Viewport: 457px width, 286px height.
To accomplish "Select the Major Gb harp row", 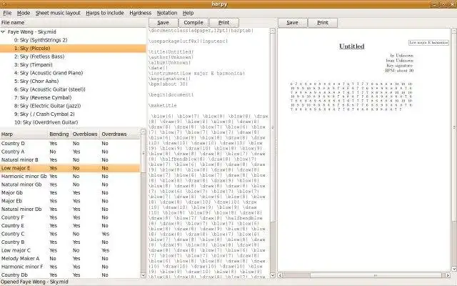I will click(x=70, y=192).
